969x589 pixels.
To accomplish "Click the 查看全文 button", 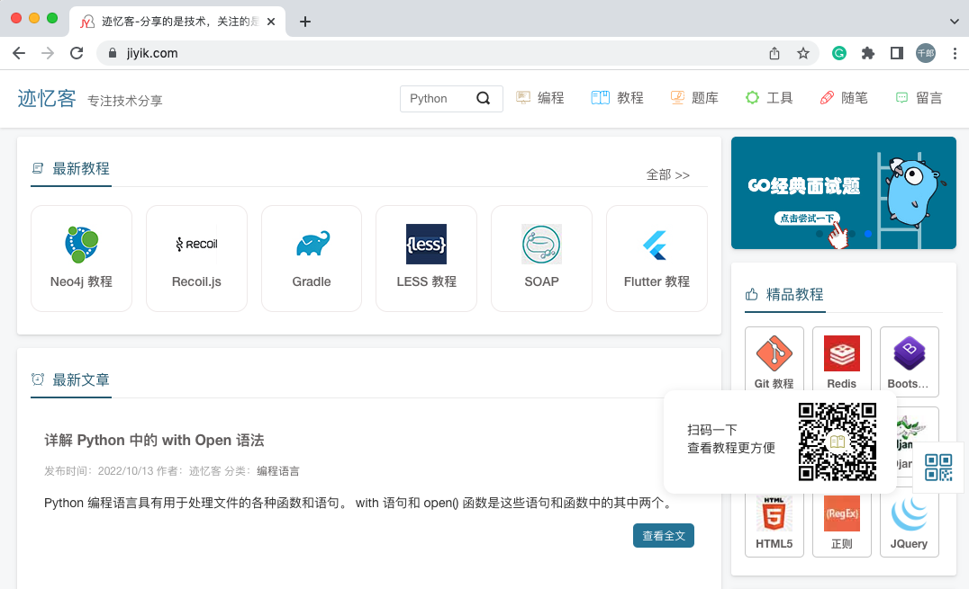I will (664, 535).
